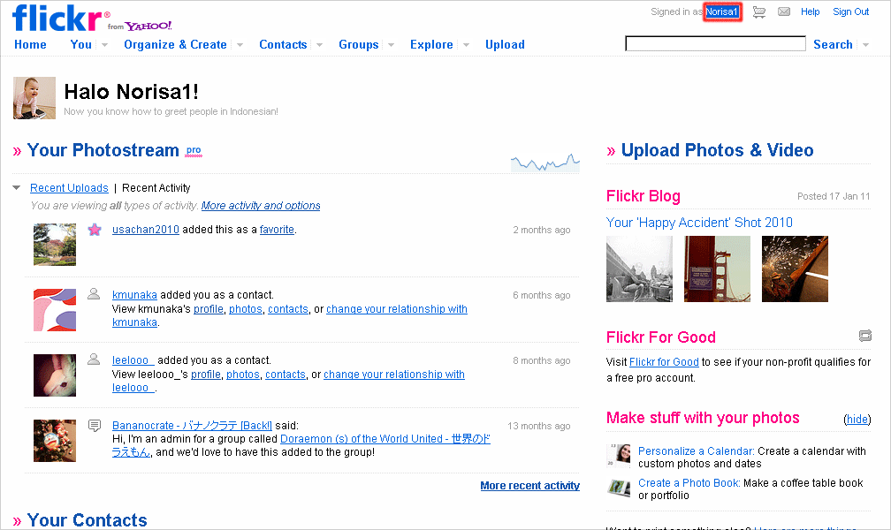Viewport: 891px width, 530px height.
Task: Expand the Search options dropdown arrow
Action: point(866,45)
